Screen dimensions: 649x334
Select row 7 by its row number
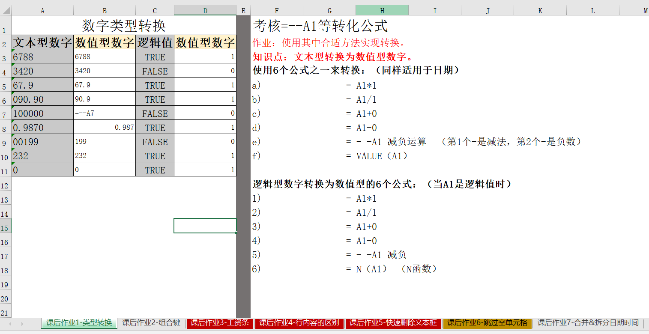(6, 113)
